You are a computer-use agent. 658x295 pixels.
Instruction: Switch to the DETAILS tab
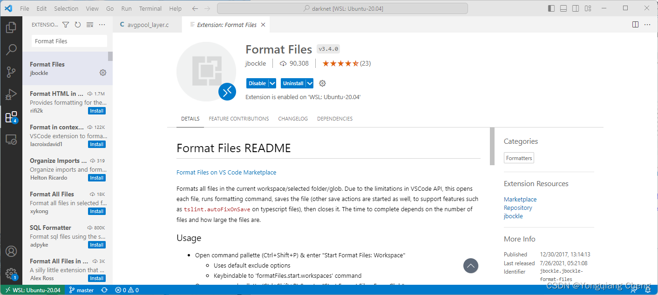[x=190, y=119]
